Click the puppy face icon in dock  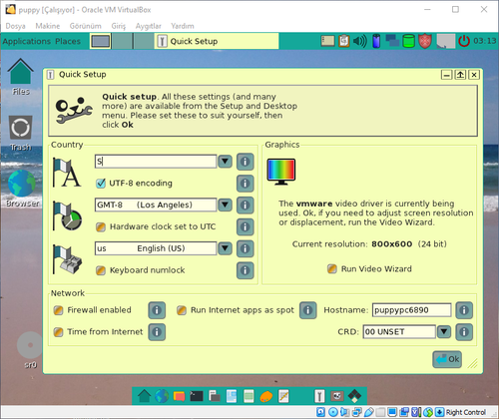click(337, 396)
